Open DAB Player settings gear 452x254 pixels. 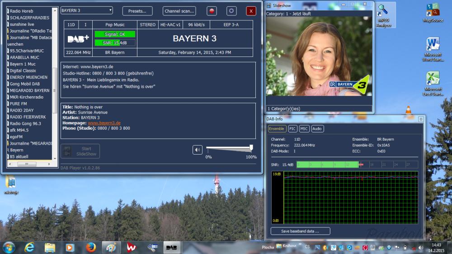[231, 11]
